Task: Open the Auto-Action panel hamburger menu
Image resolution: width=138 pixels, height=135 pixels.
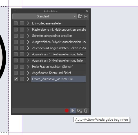Action: point(15,11)
